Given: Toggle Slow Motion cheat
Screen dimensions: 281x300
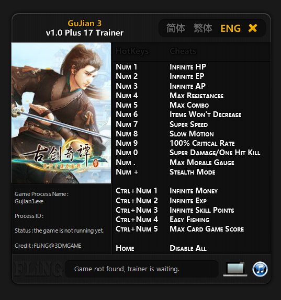Looking at the screenshot, I should click(x=192, y=134).
